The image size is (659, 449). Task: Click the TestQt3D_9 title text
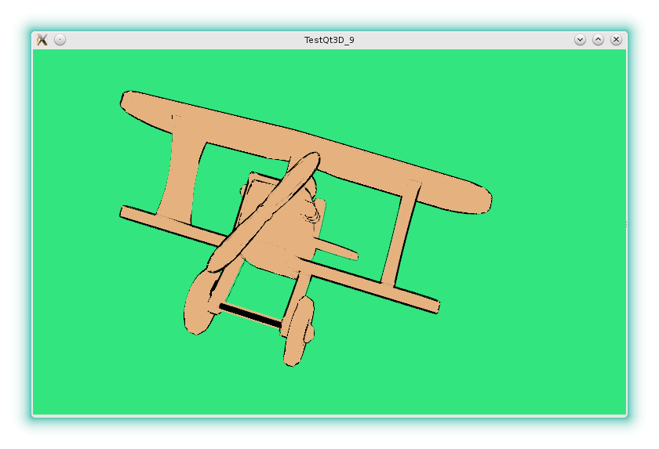tap(329, 40)
